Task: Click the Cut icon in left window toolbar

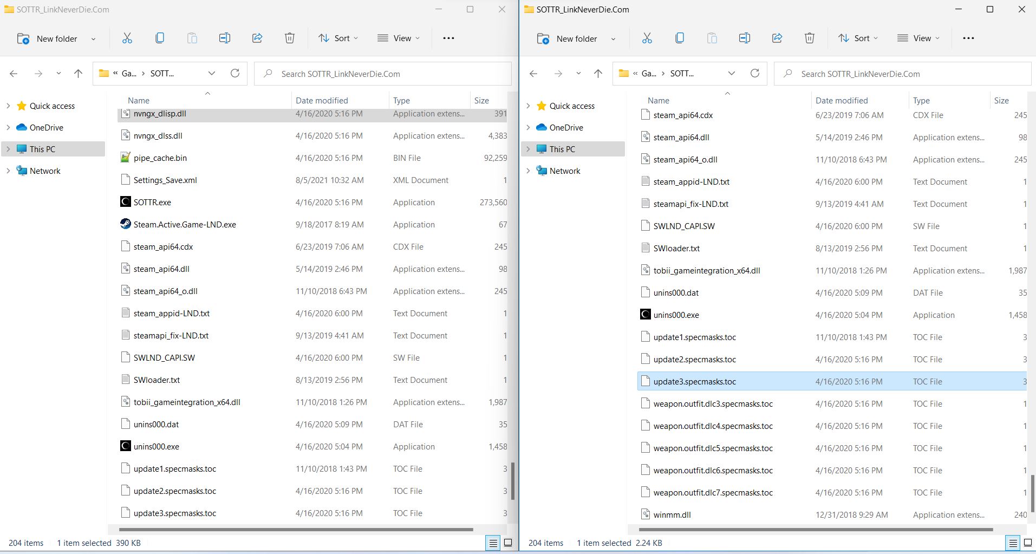Action: pos(127,38)
